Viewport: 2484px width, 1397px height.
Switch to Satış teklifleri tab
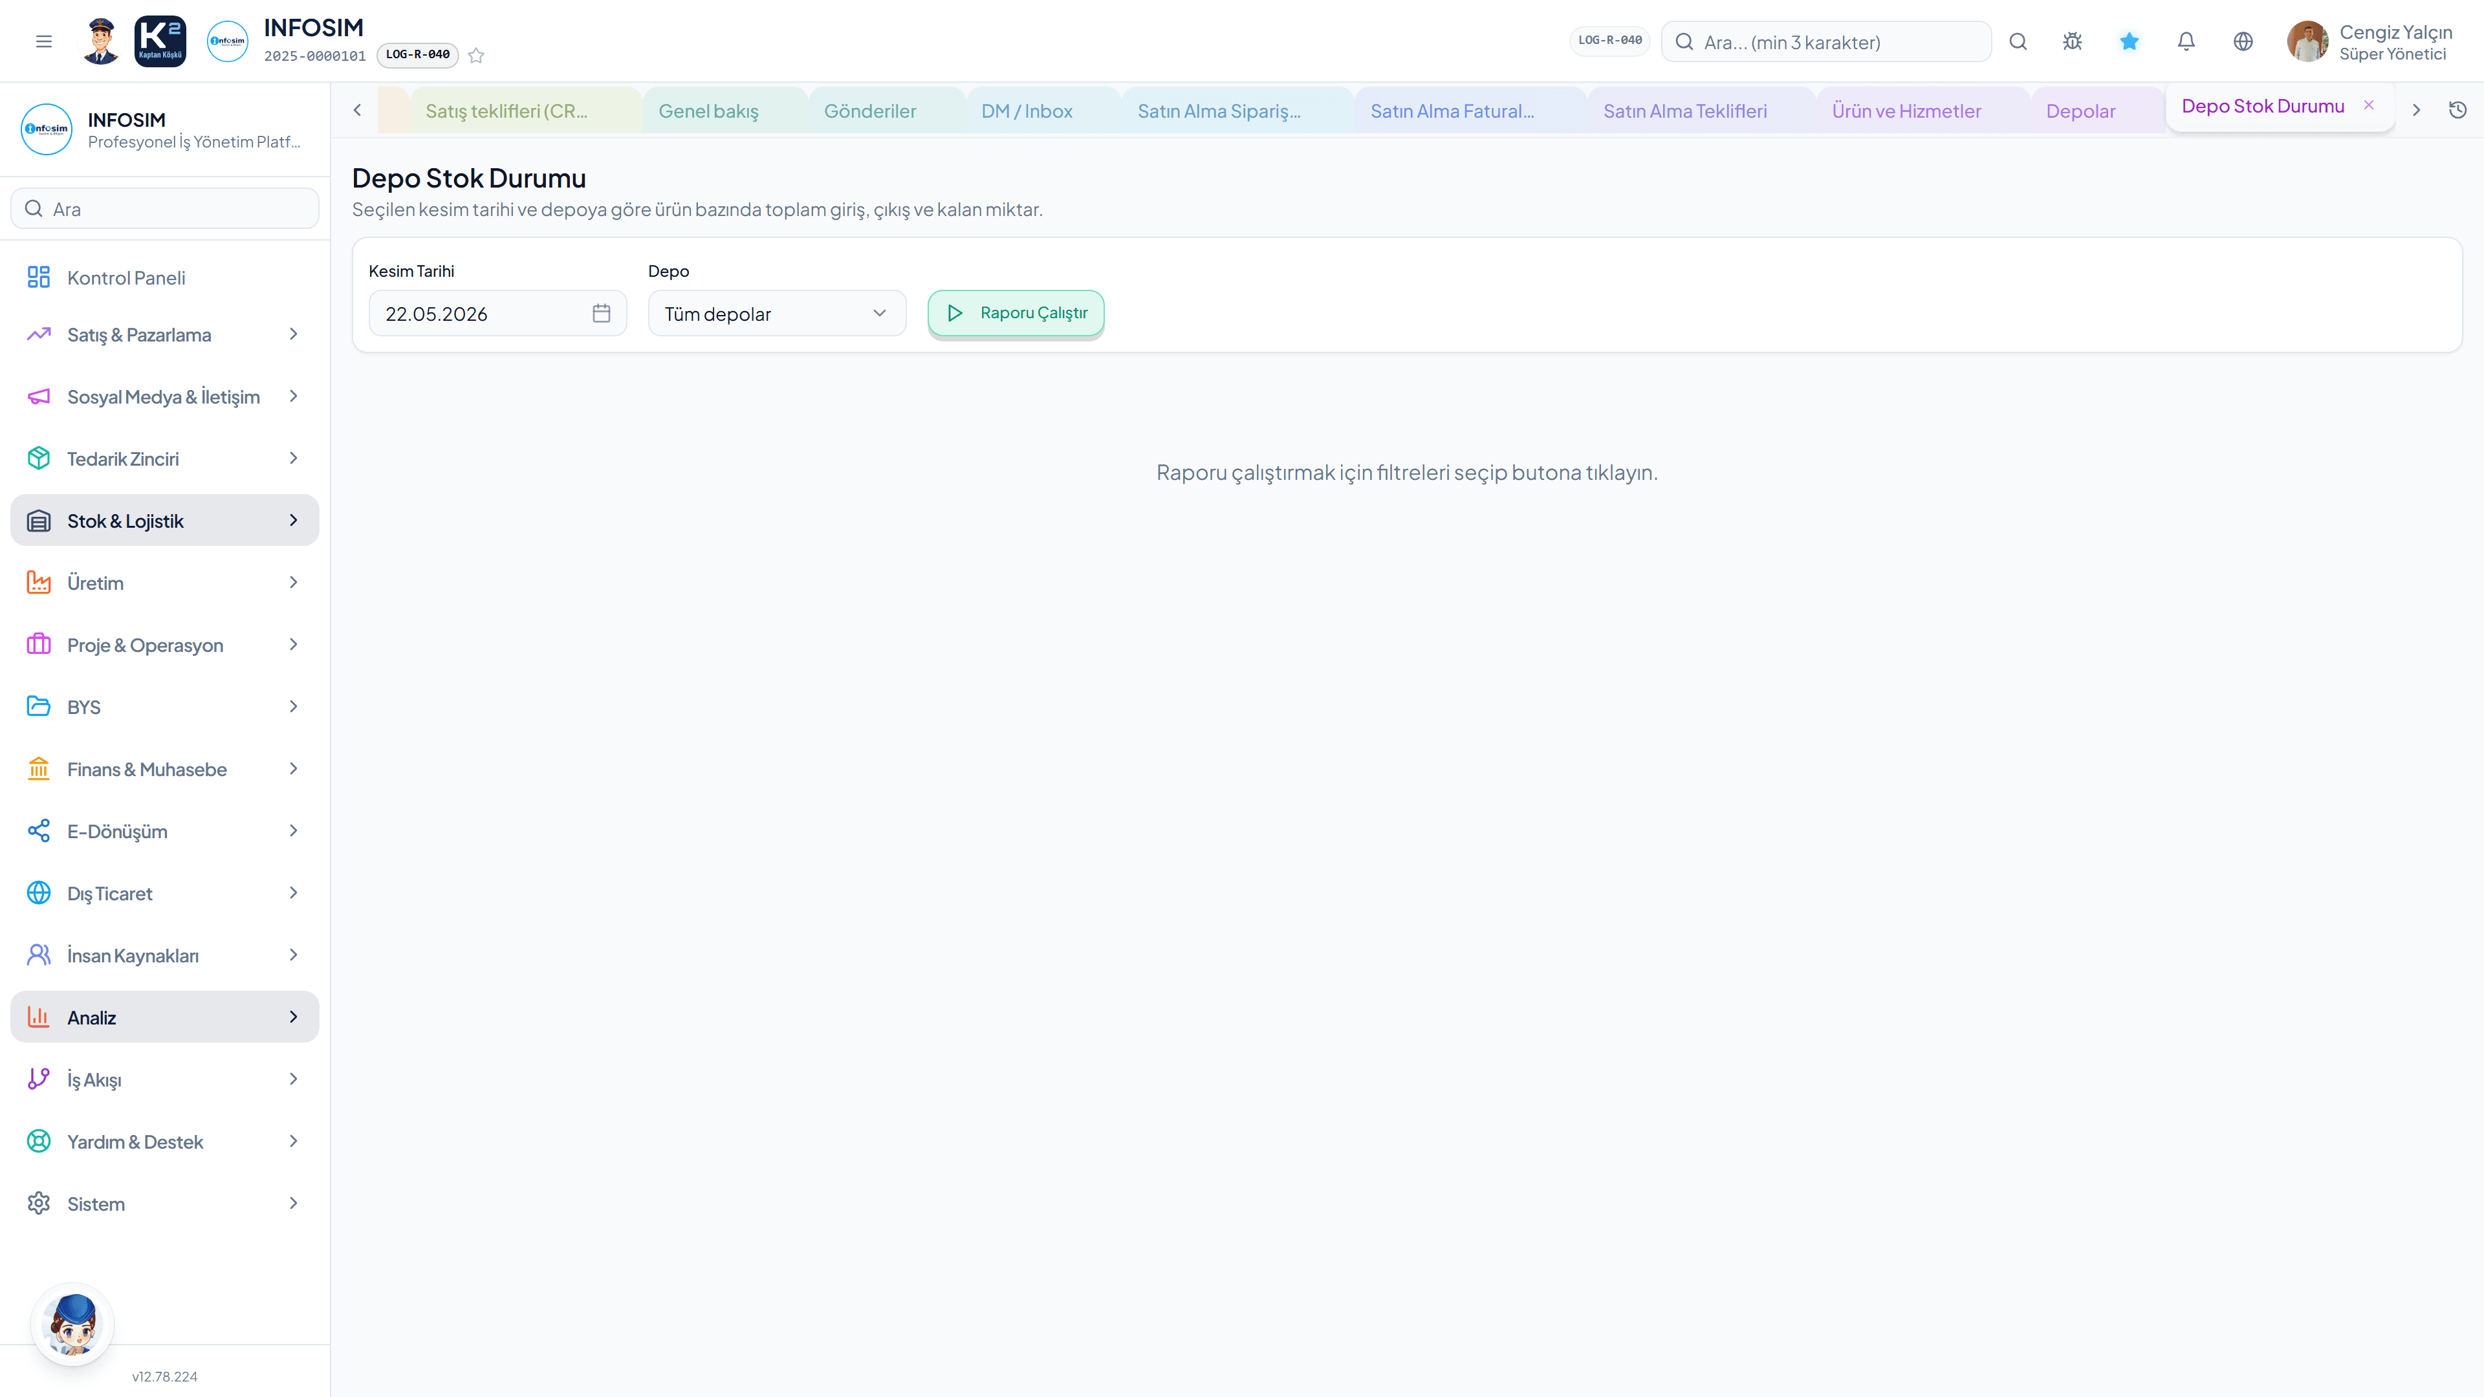525,111
